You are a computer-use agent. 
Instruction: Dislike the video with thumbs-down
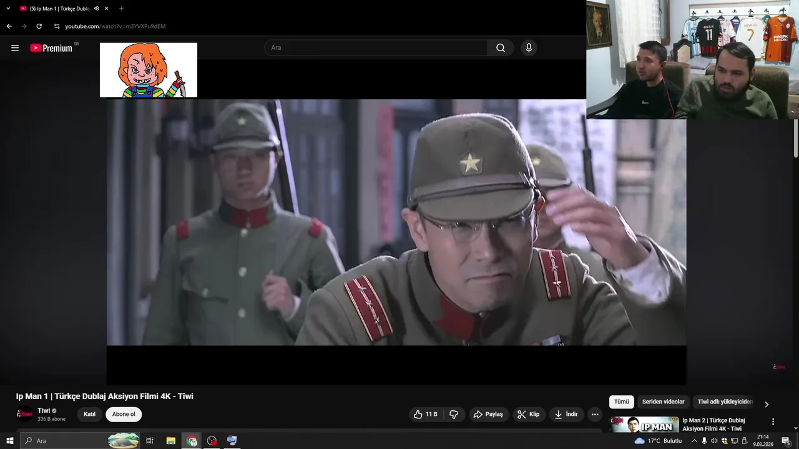454,414
